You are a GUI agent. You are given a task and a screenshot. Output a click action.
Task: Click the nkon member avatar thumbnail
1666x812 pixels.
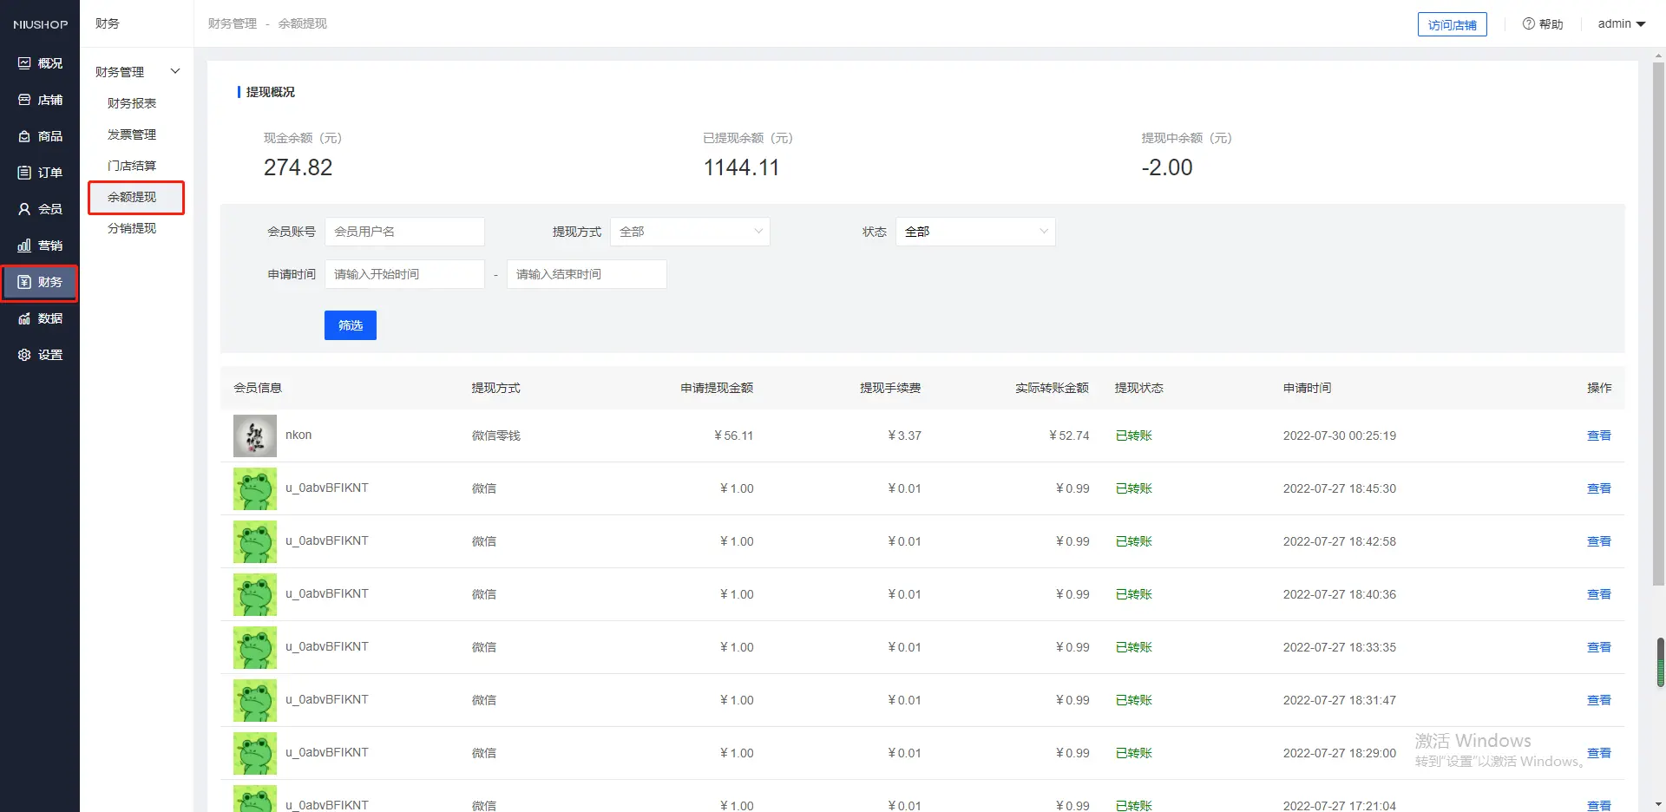255,435
